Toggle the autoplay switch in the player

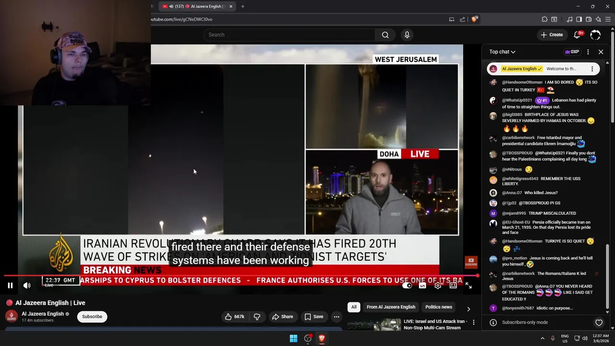407,285
